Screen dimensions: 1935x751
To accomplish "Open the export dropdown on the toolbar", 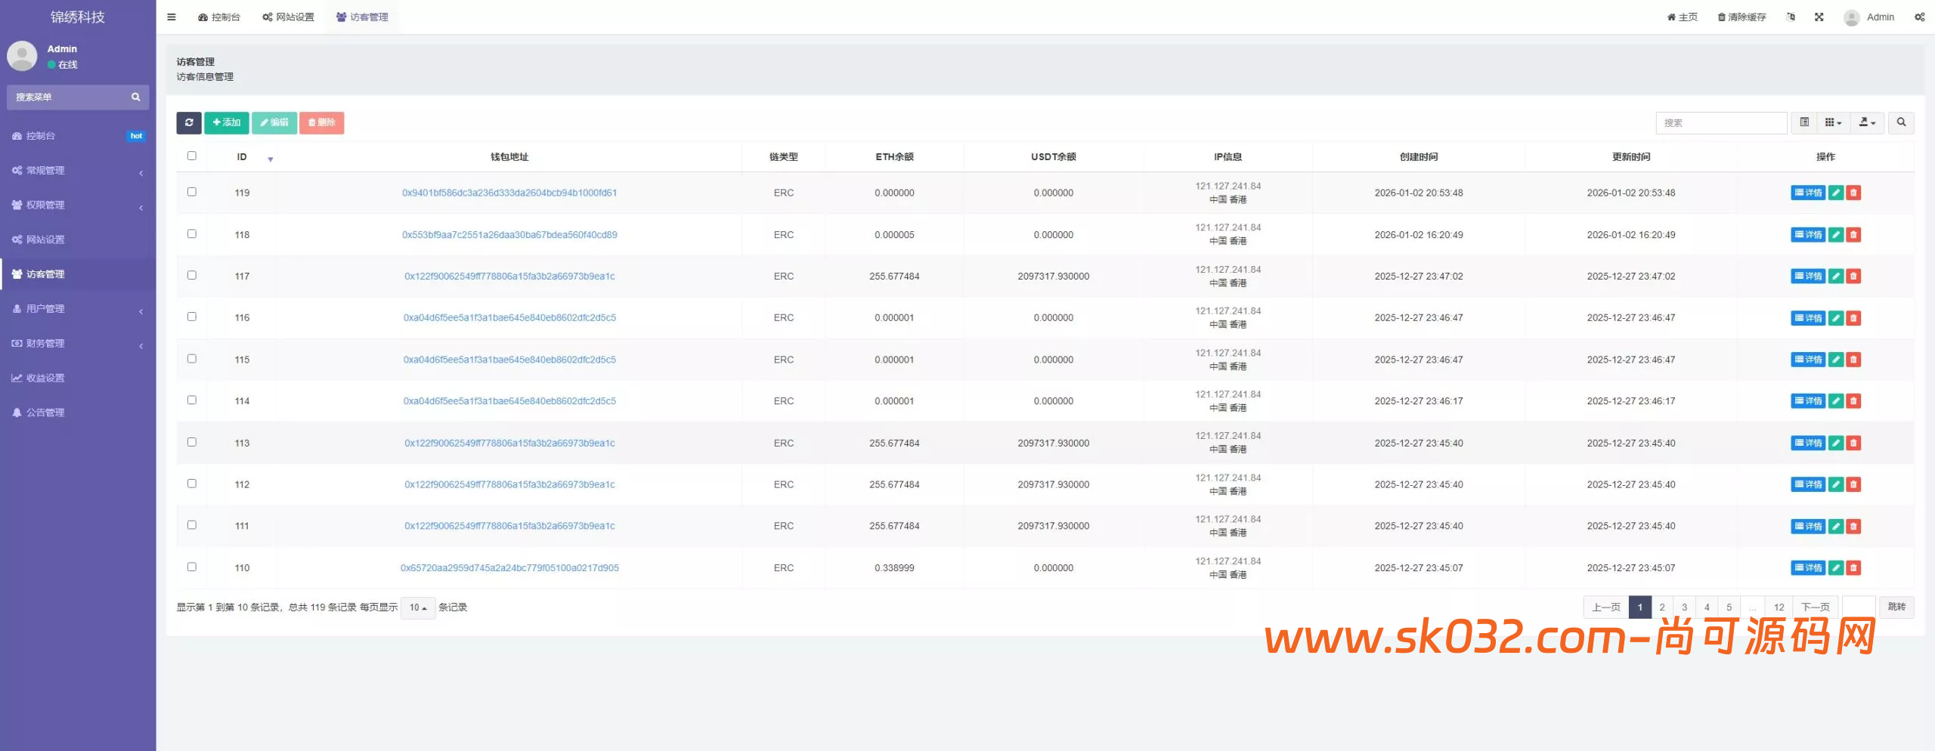I will coord(1867,122).
